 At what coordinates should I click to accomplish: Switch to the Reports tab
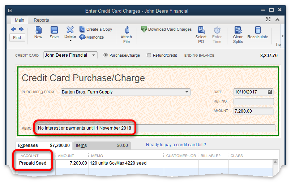[x=41, y=20]
